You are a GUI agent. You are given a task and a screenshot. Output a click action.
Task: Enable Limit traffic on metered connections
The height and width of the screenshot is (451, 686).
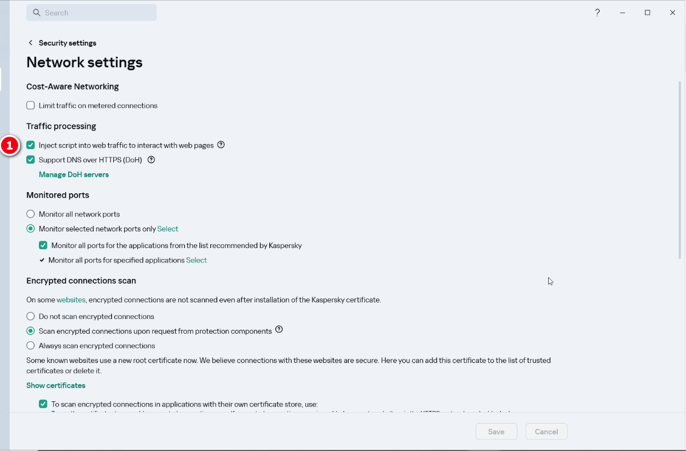[x=31, y=106]
